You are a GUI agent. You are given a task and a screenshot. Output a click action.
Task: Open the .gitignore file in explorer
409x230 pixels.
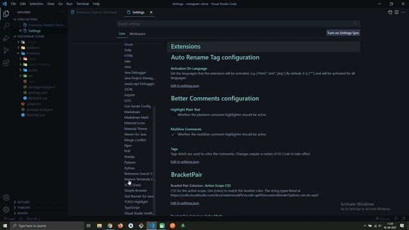pyautogui.click(x=34, y=103)
